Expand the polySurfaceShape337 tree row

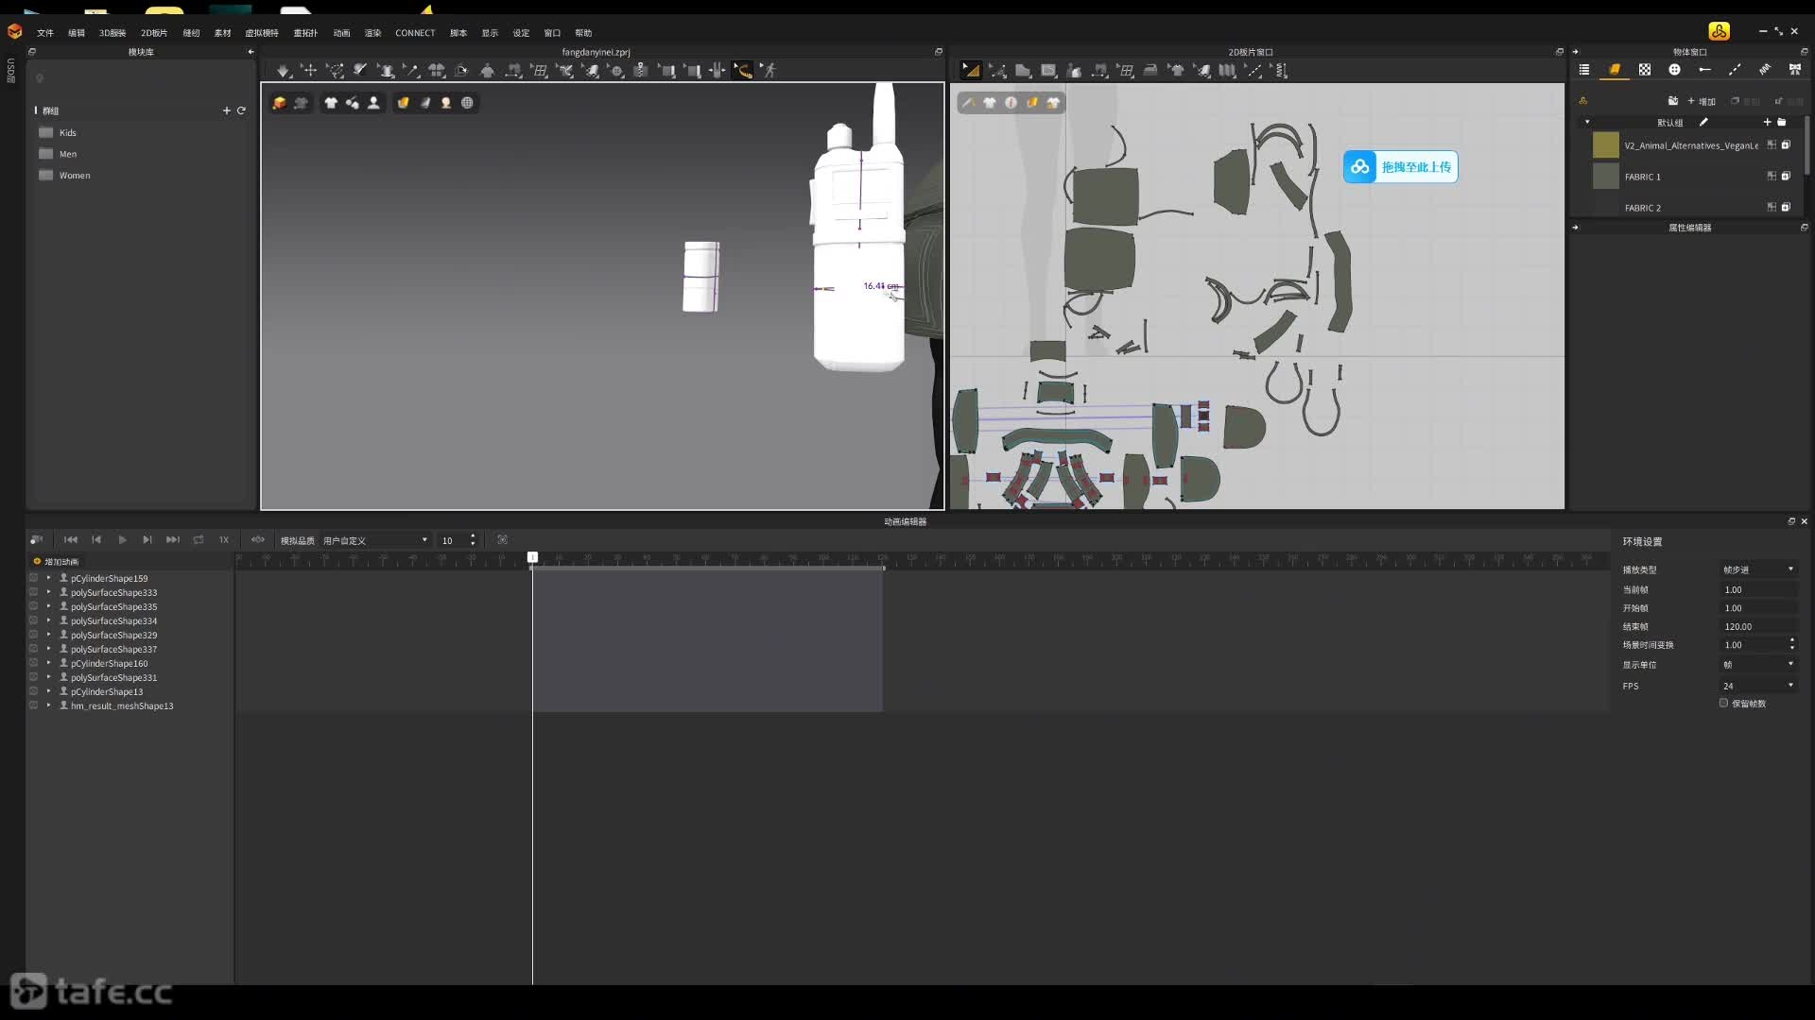click(49, 649)
